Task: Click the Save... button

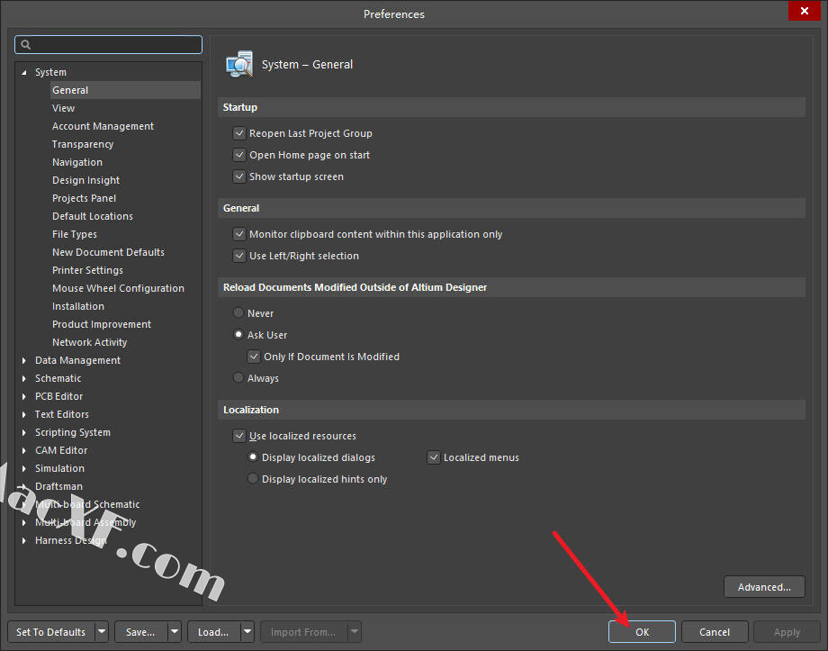Action: 141,631
